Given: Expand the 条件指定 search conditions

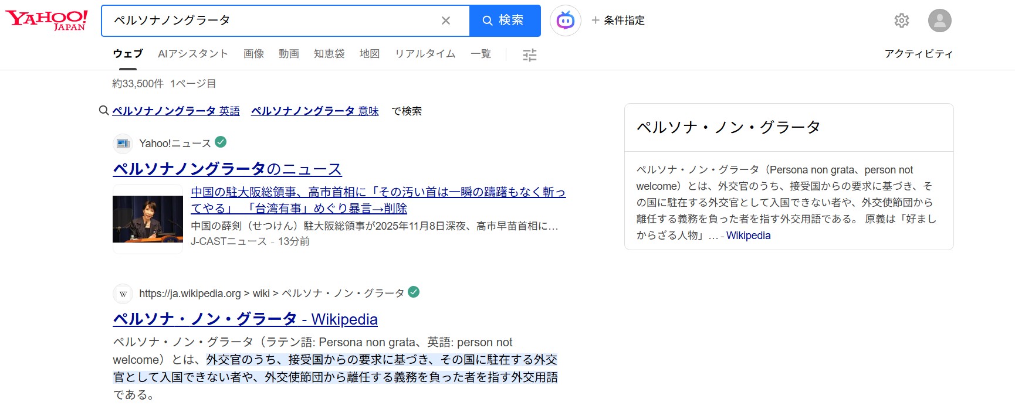Looking at the screenshot, I should [x=618, y=21].
